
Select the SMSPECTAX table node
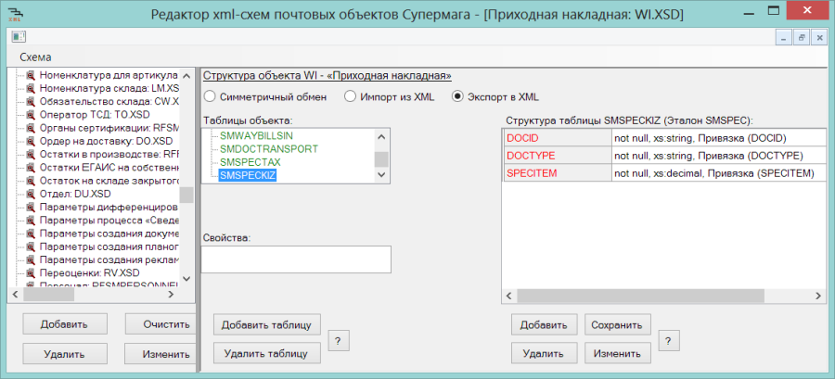pos(250,161)
